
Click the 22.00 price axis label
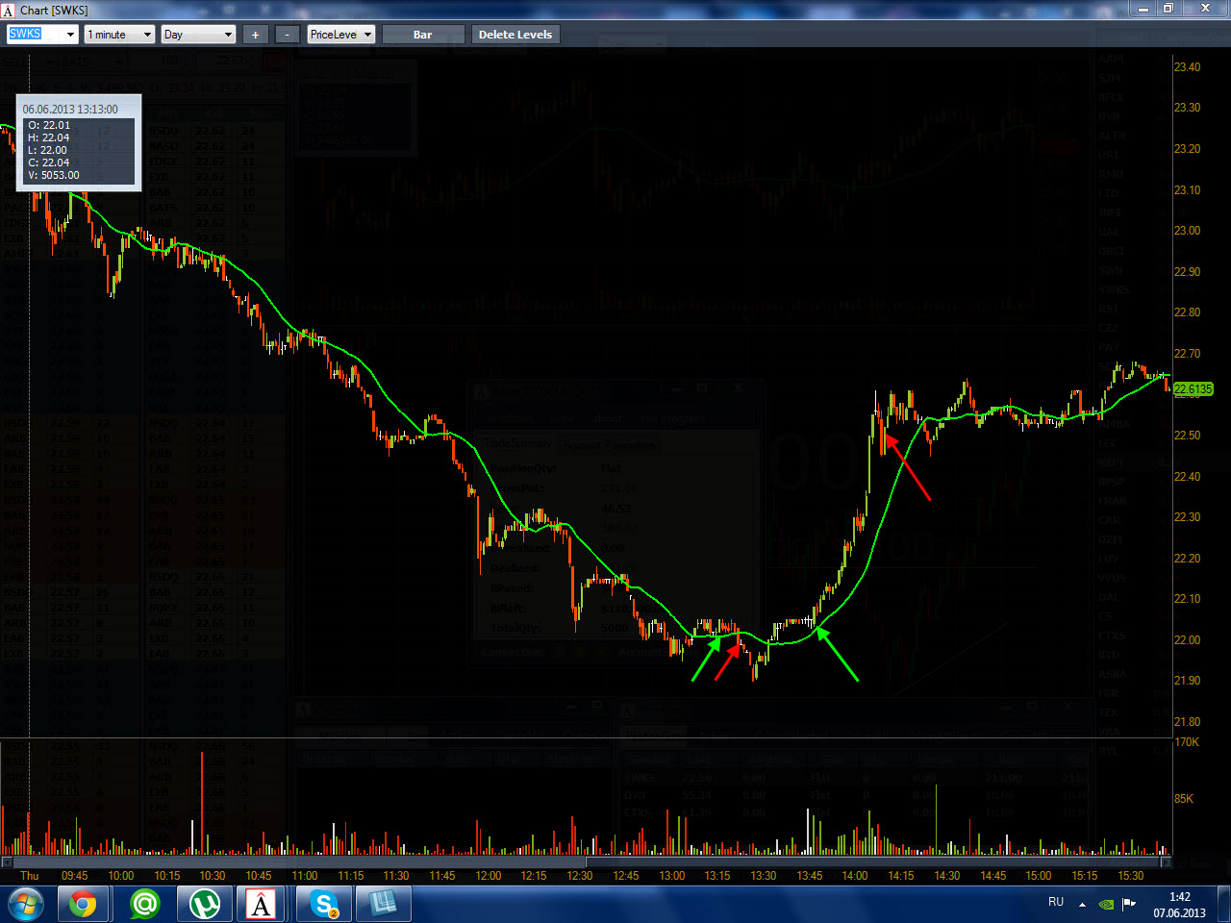coord(1187,639)
